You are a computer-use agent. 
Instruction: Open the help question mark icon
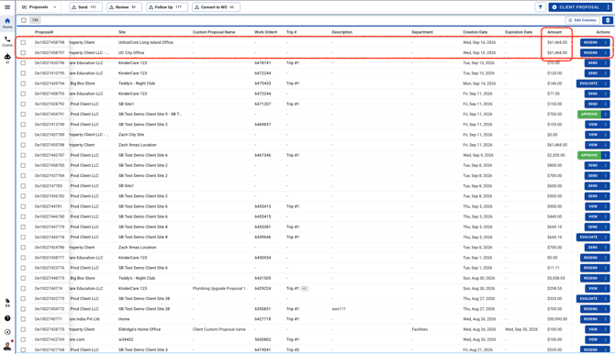tap(7, 318)
